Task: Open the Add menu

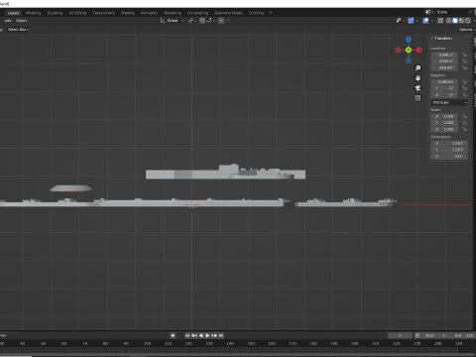Action: coord(8,21)
